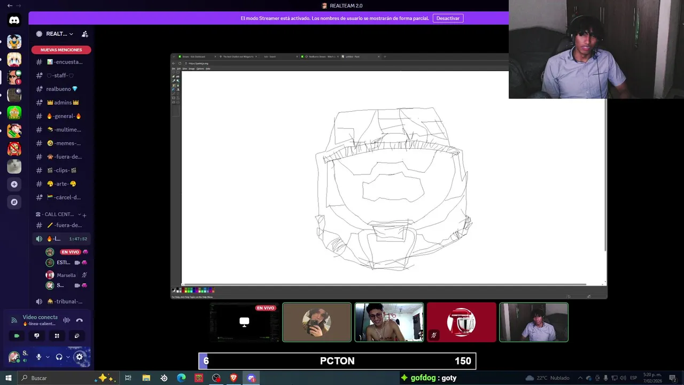Focus the EN VIVO screen share thumbnail
684x385 pixels.
coord(244,322)
